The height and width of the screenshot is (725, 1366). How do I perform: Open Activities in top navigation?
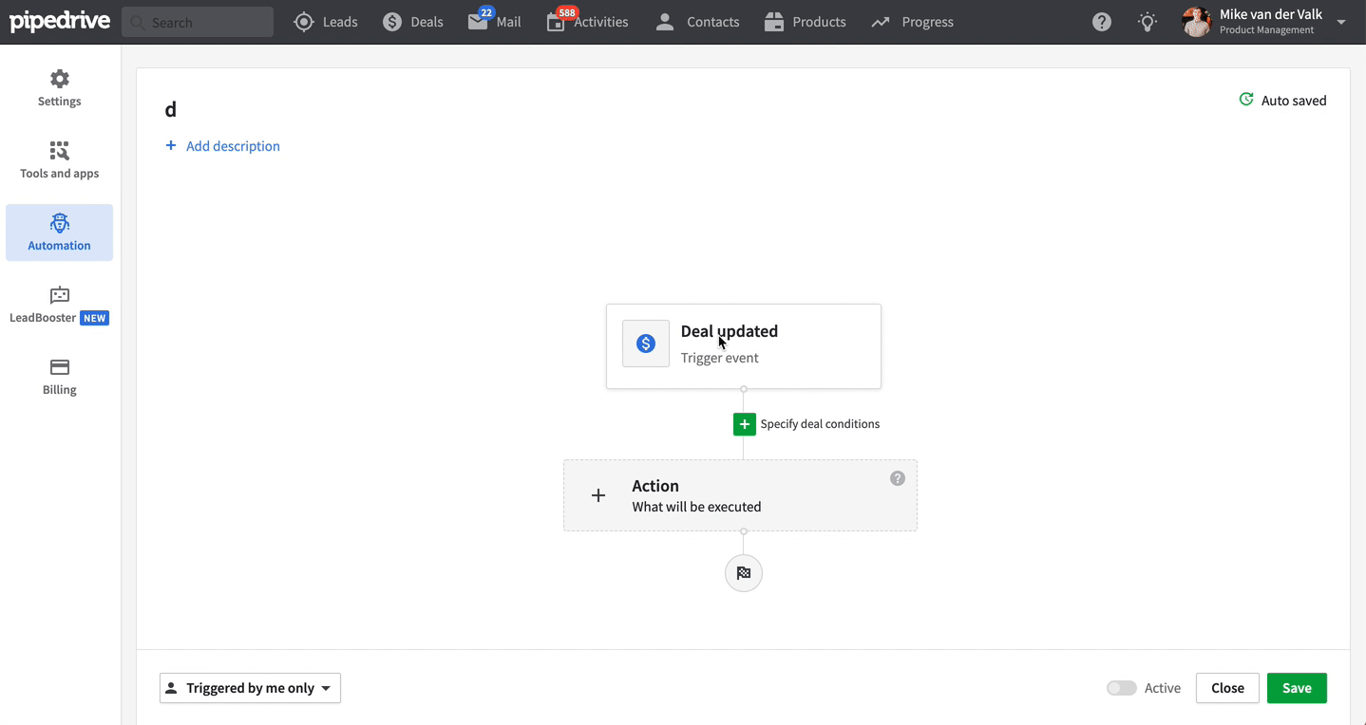[x=588, y=22]
